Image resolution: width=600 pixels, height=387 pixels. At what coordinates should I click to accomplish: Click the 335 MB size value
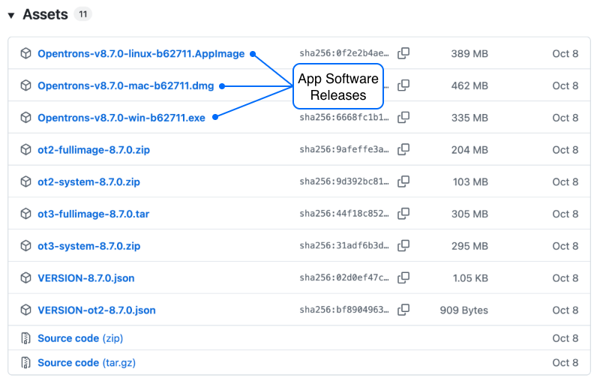[469, 118]
